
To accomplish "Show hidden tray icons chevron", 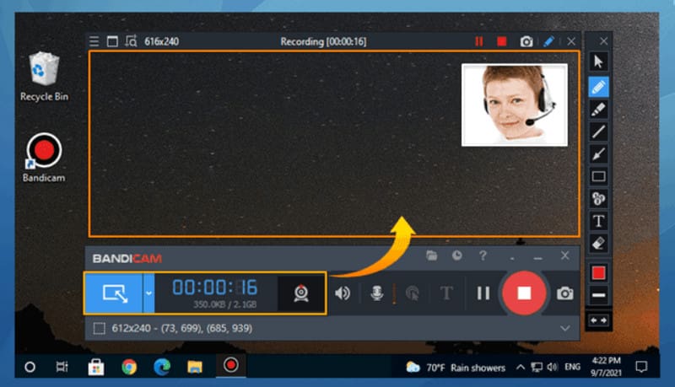I will pos(520,368).
